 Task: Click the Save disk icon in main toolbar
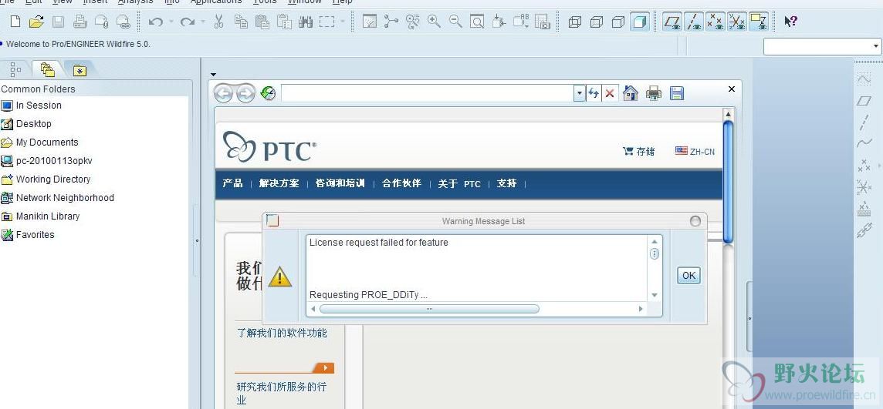(x=58, y=22)
